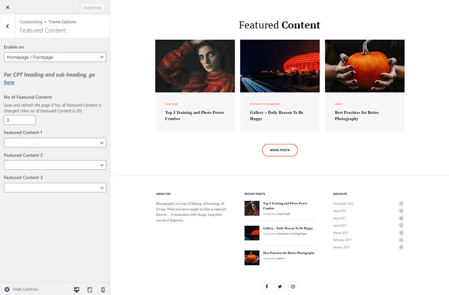Click the 'Featured Content' preview heading
The width and height of the screenshot is (449, 295).
pos(279,25)
